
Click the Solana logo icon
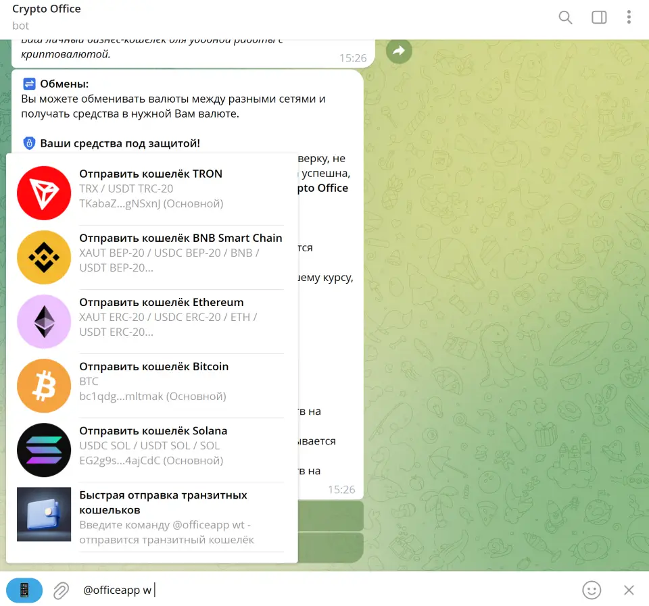[x=44, y=450]
